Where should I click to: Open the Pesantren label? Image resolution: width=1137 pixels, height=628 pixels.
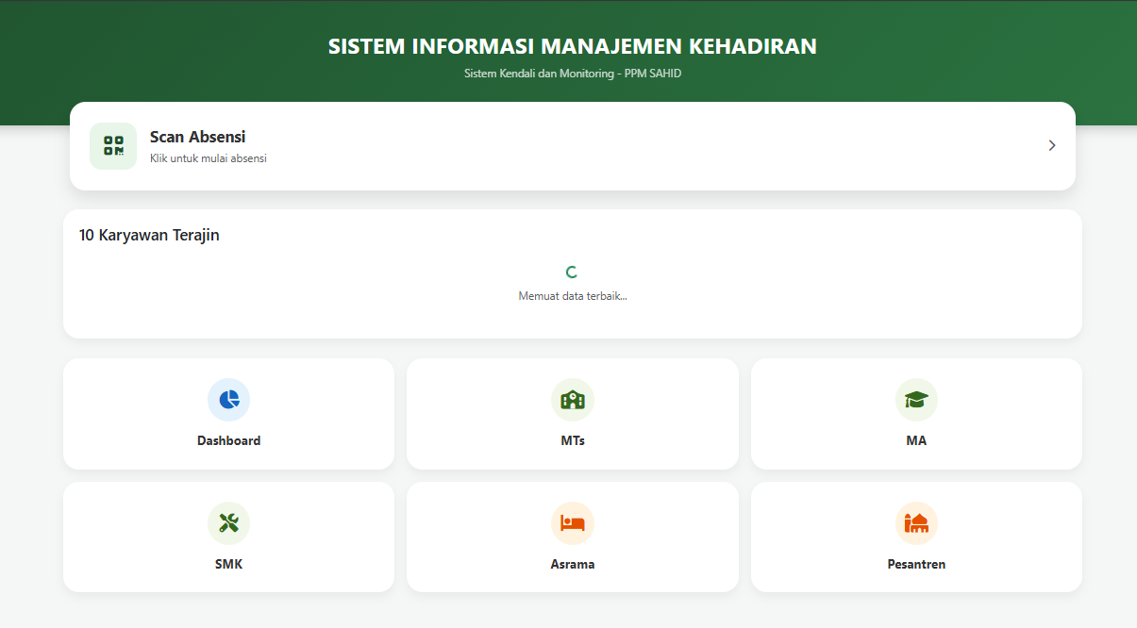click(x=916, y=564)
